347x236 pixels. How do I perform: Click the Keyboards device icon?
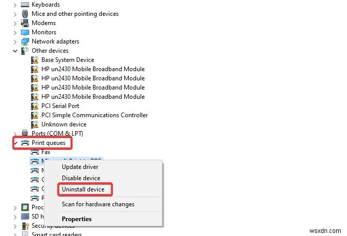25,5
